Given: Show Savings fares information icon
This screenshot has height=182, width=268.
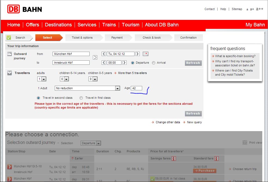Looking at the screenshot, I should coord(174,158).
